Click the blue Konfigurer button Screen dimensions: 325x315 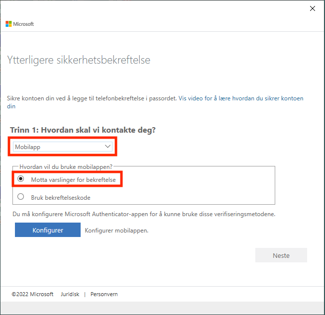(x=48, y=230)
